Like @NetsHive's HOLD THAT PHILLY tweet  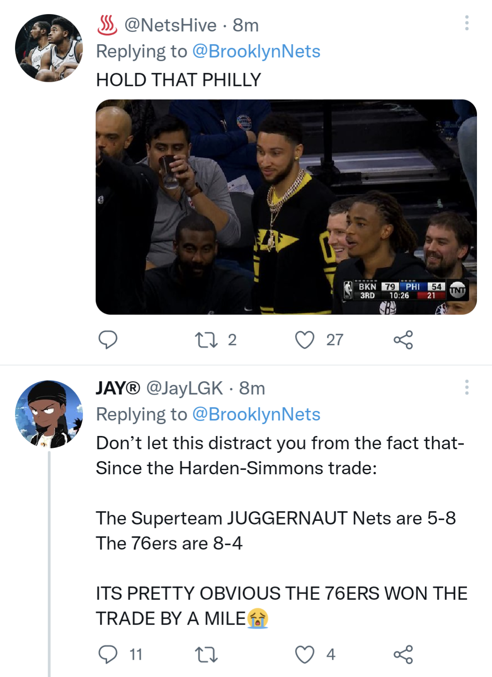(306, 339)
